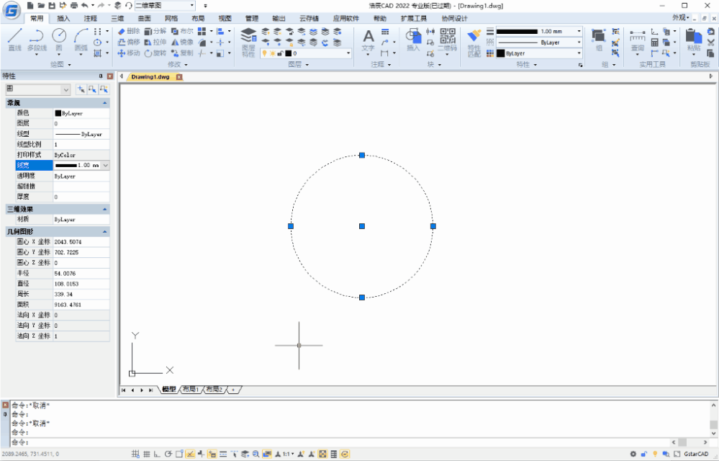Click the 旋转 (Rotate) tool
Screen dimensions: 719x461
155,53
